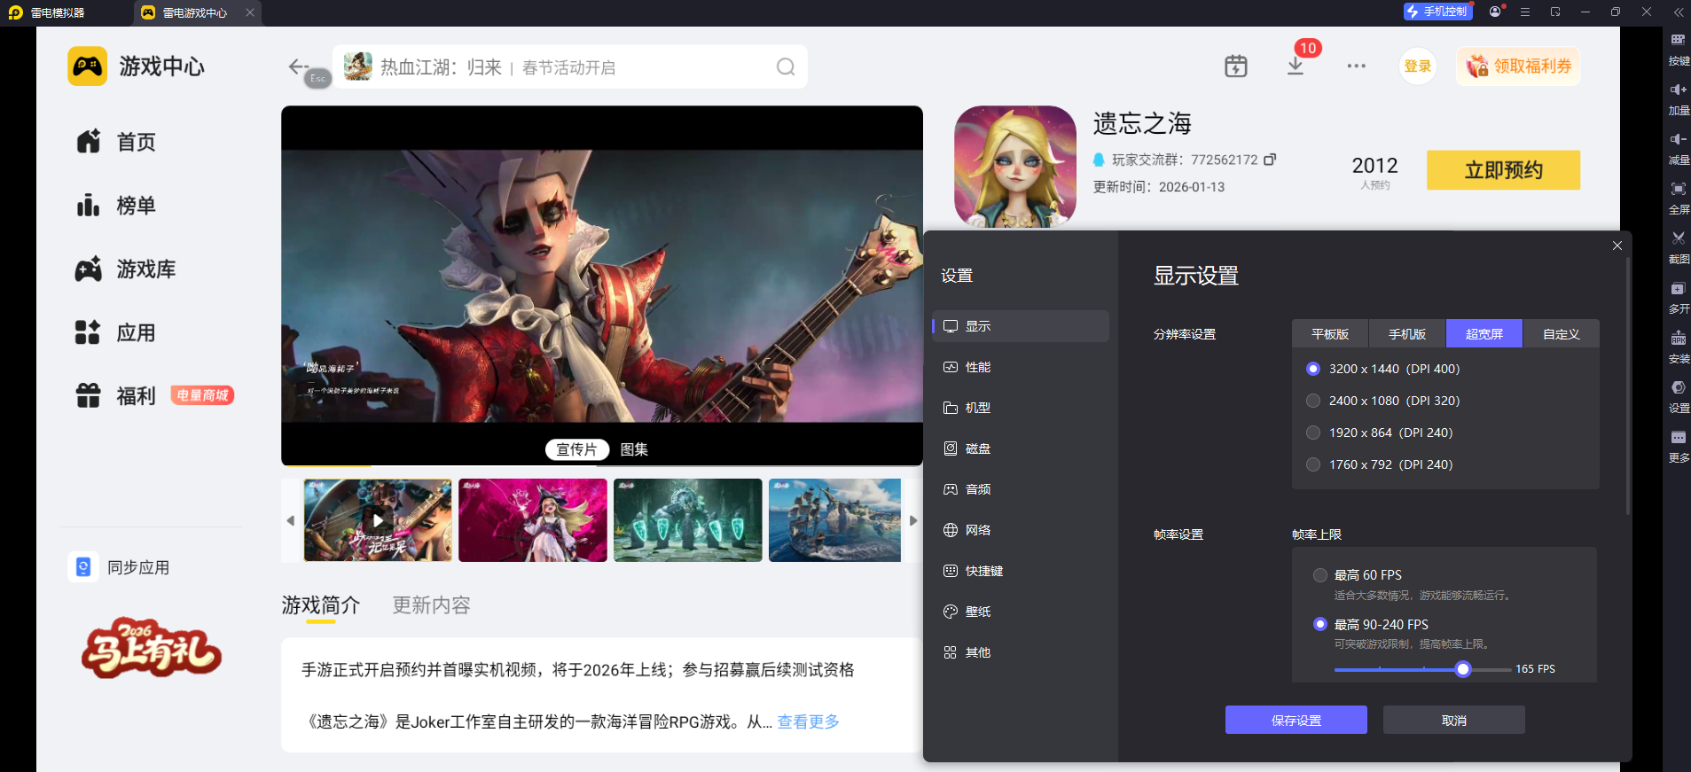Show next thumbnails with right arrow
This screenshot has height=772, width=1691.
(913, 521)
